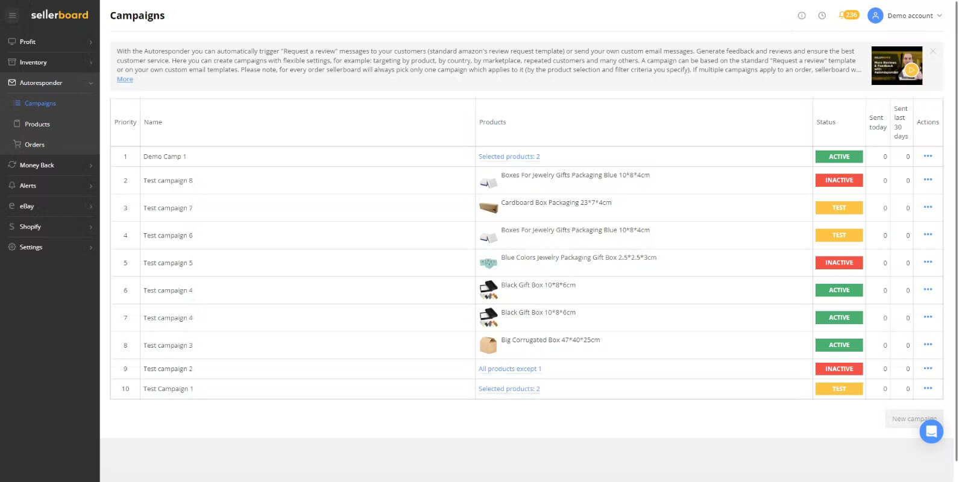Open the chat support bubble icon

pyautogui.click(x=931, y=431)
